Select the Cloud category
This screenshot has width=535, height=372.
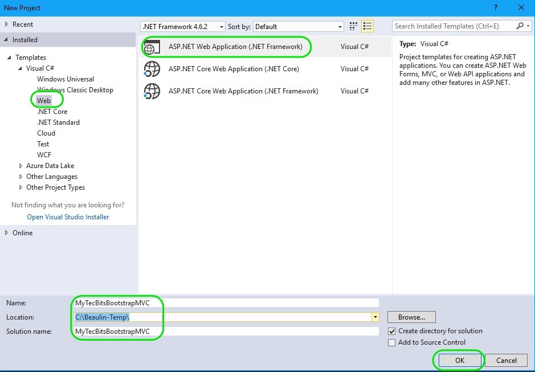tap(46, 133)
